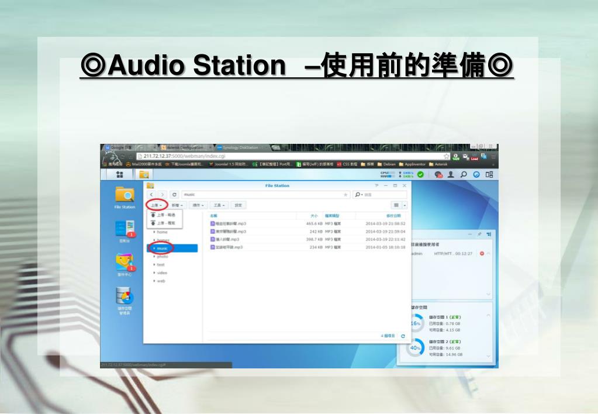Click the favorite star in path bar
The width and height of the screenshot is (598, 414).
click(345, 195)
